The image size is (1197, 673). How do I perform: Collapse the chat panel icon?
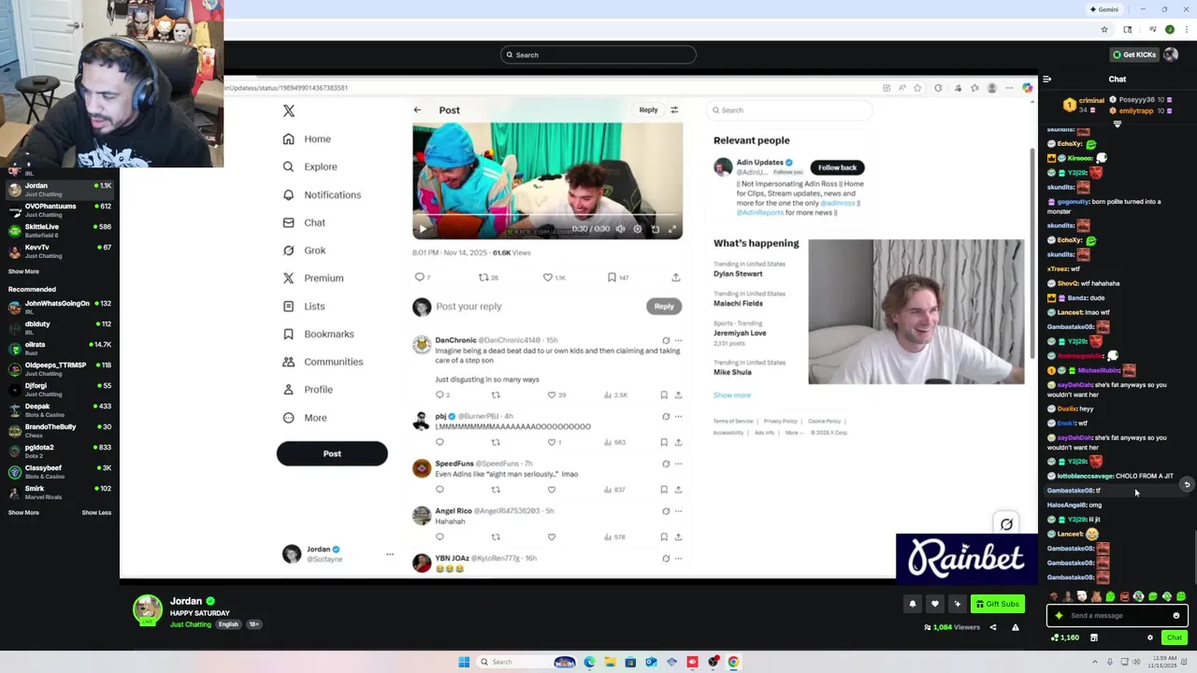click(x=1047, y=79)
